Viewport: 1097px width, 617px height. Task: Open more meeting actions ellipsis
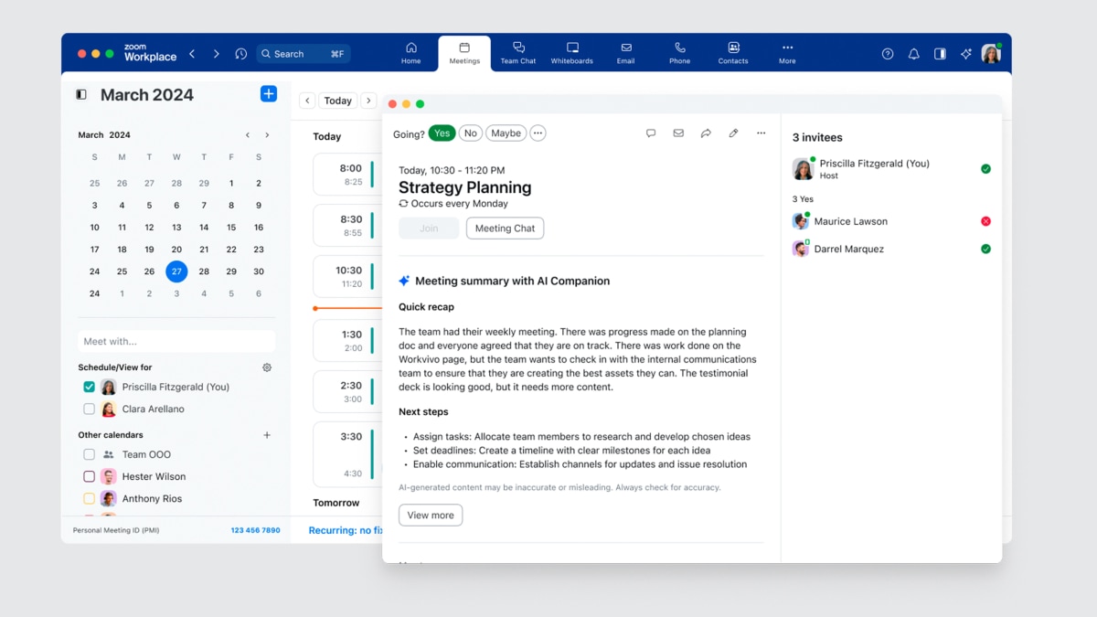[761, 133]
